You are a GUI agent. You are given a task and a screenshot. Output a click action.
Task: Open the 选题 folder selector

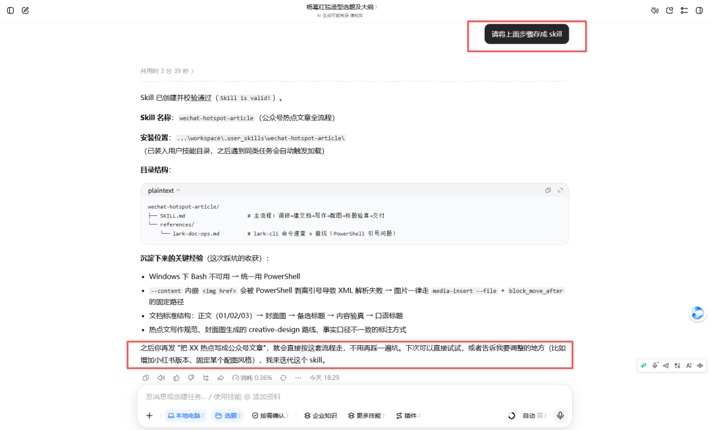pyautogui.click(x=227, y=416)
